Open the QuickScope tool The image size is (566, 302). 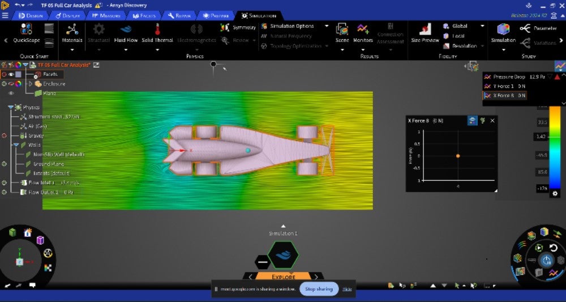[27, 32]
